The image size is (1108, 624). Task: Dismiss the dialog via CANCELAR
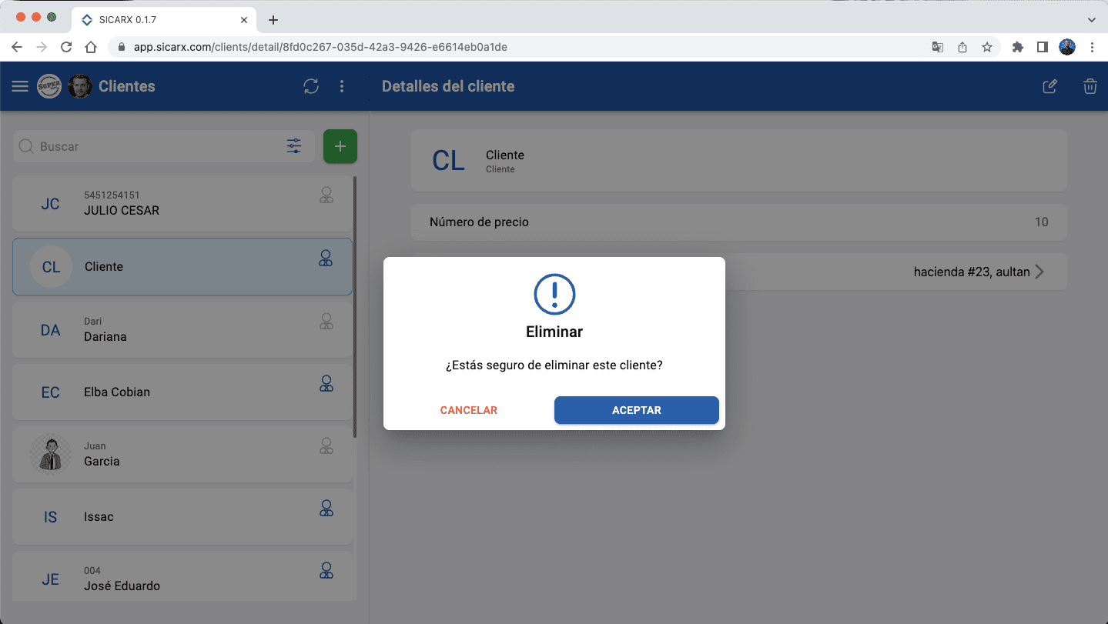coord(469,410)
